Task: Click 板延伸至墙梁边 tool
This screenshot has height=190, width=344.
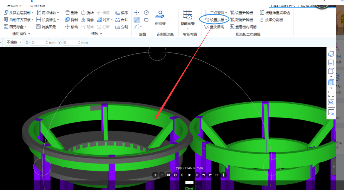Action: coord(275,13)
